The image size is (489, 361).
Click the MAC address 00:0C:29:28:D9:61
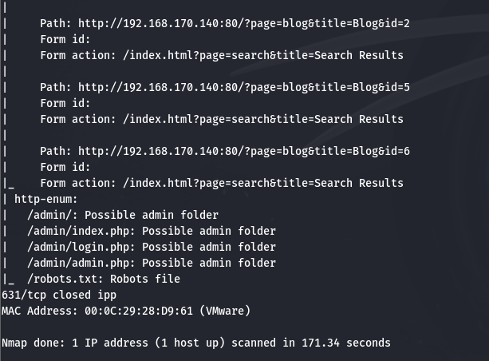pyautogui.click(x=139, y=311)
